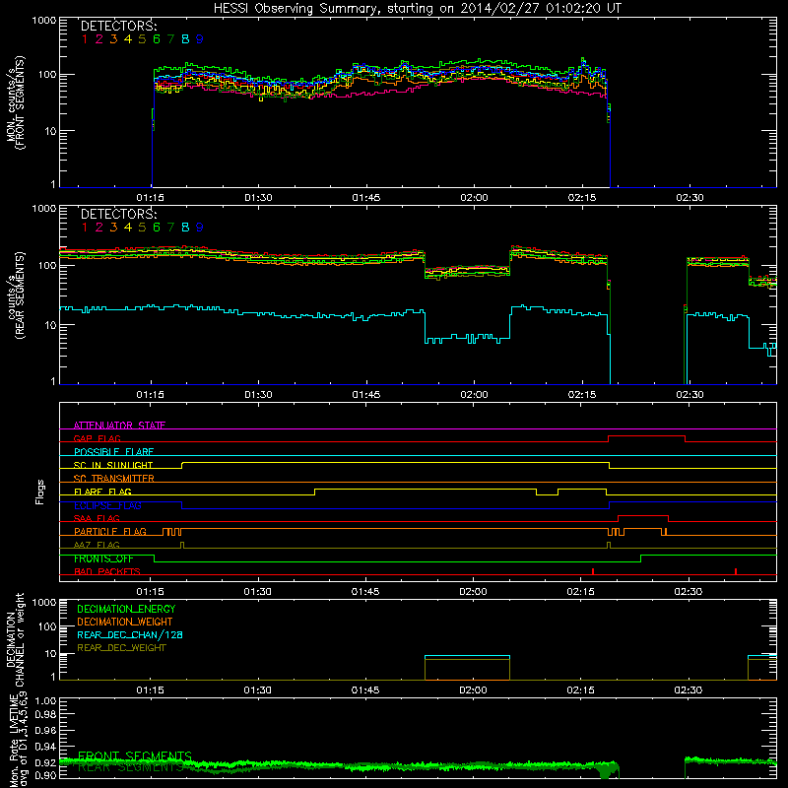Select yellow detector 4 in the front segments legend

coord(128,39)
